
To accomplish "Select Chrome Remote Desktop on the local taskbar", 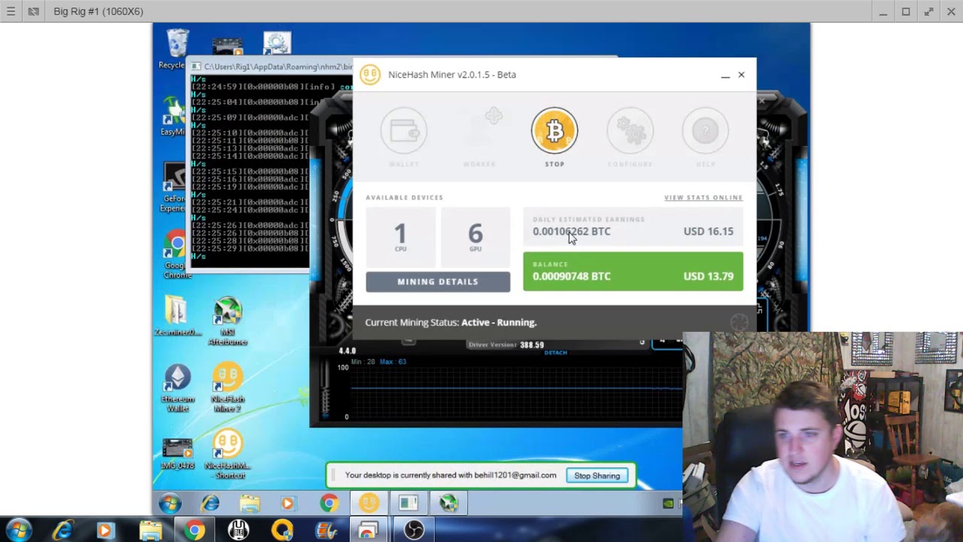I will coord(369,531).
